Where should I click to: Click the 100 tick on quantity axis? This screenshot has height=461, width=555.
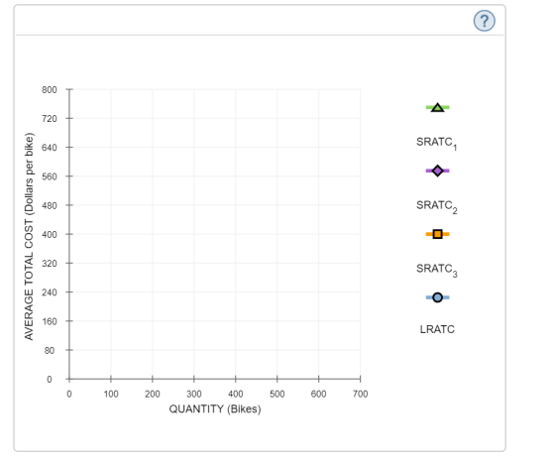point(111,394)
